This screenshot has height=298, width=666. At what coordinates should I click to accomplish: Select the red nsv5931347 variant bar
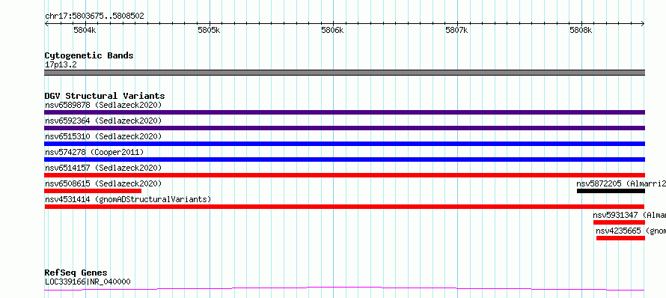pos(619,222)
